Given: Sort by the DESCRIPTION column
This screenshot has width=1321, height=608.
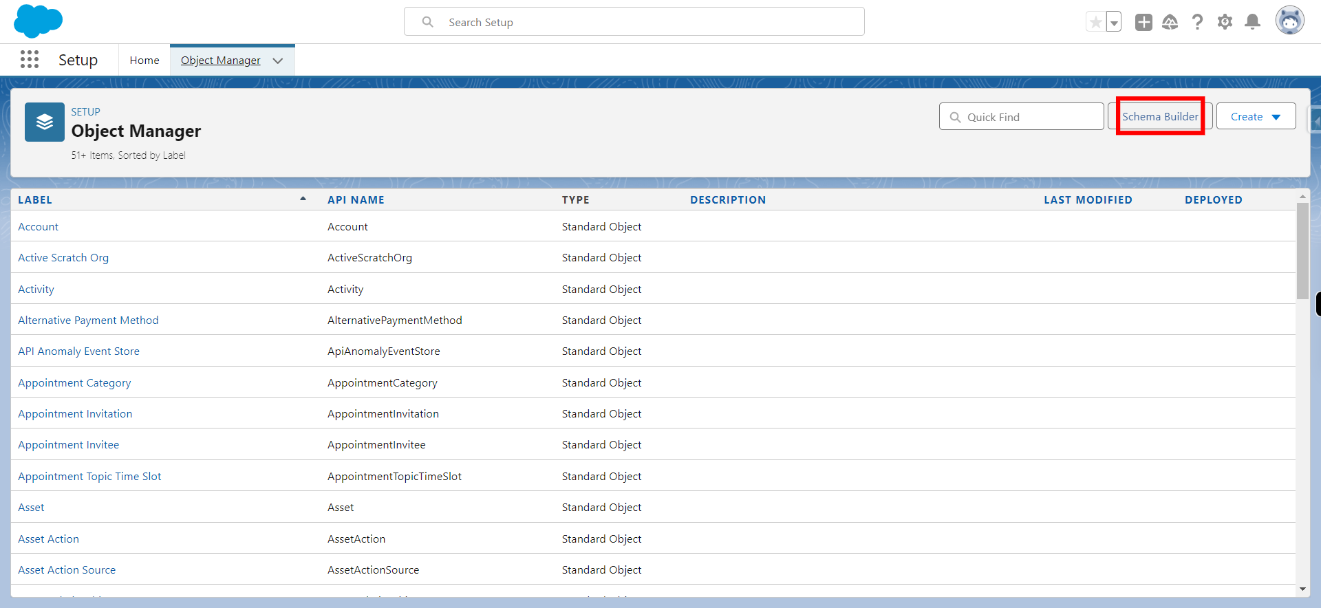Looking at the screenshot, I should (x=728, y=200).
